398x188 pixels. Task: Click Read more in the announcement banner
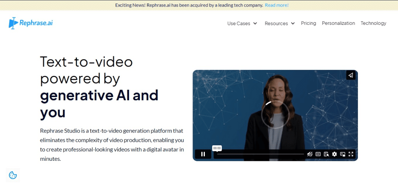click(277, 5)
